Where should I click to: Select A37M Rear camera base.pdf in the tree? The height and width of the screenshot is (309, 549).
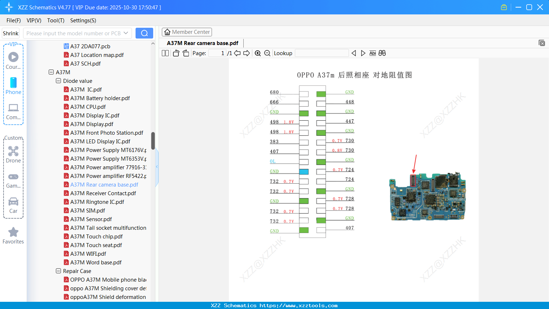[x=104, y=184]
